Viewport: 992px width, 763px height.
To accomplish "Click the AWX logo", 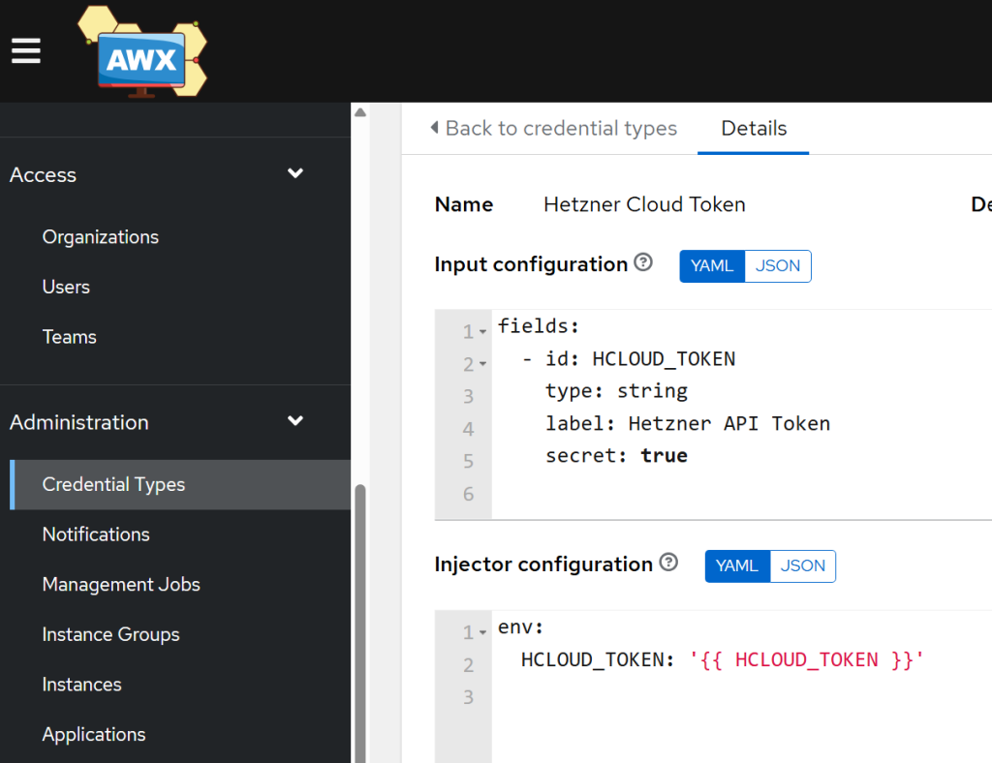I will (141, 52).
